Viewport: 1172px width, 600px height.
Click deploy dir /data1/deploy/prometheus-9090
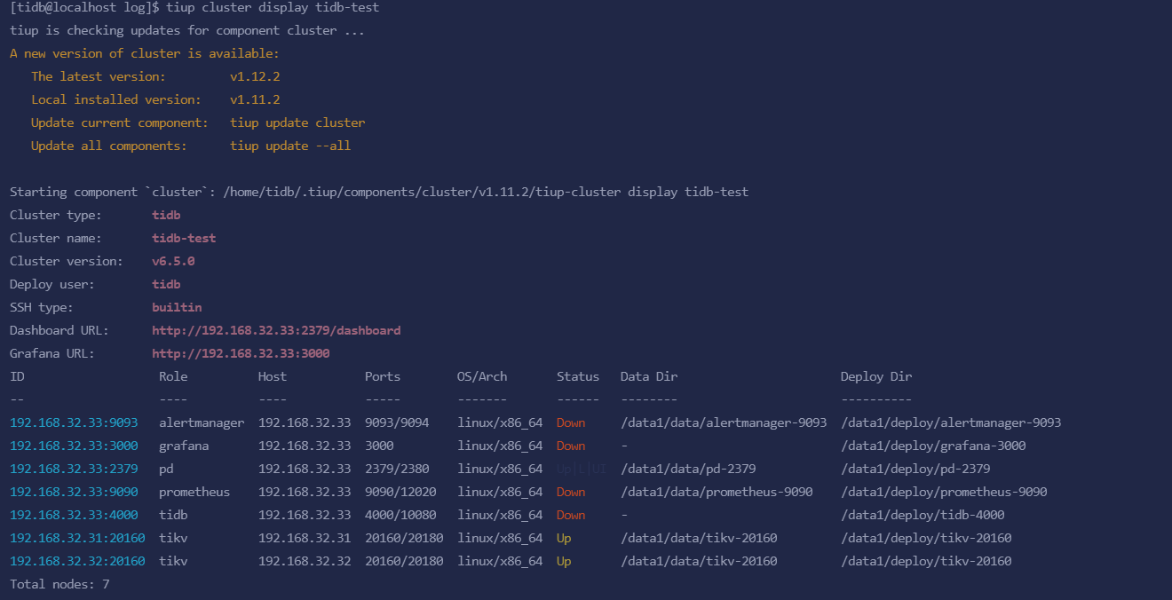(x=944, y=492)
